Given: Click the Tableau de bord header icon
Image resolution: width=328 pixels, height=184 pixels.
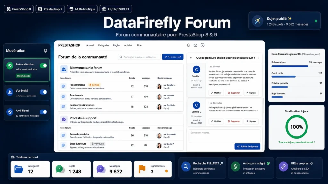Looking at the screenshot, I should point(12,157).
